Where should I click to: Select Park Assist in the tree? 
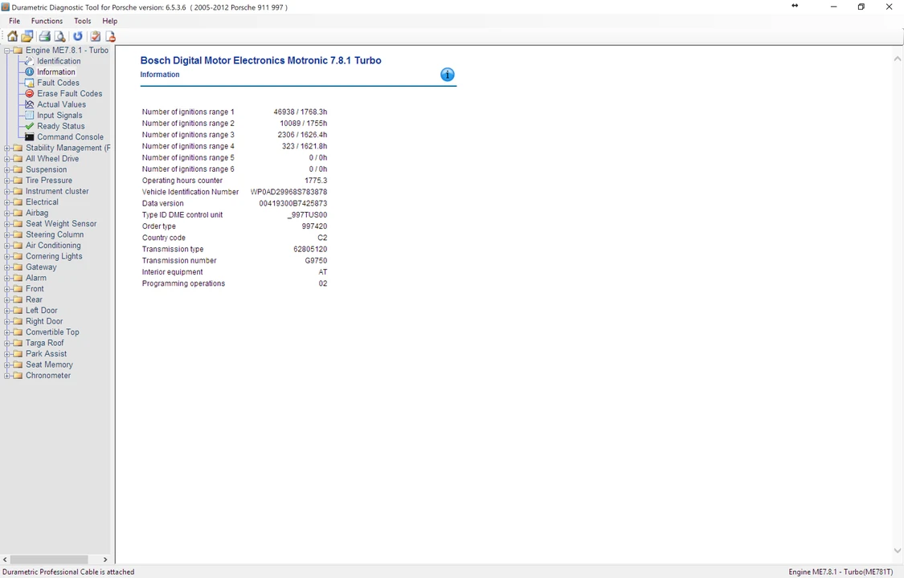[x=46, y=353]
